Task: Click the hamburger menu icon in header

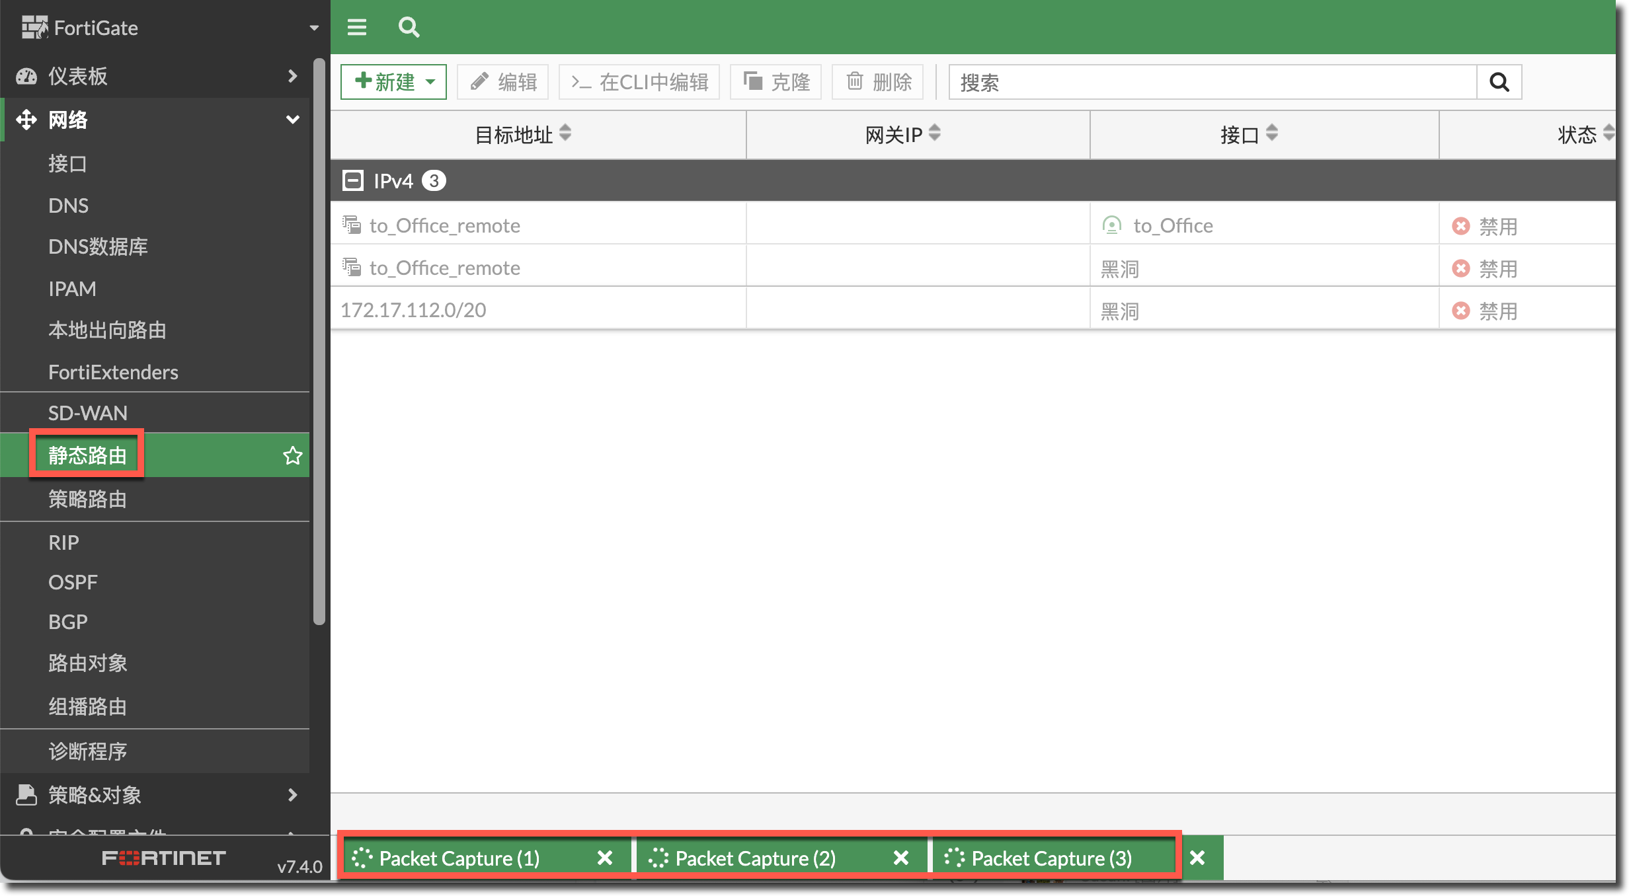Action: point(357,27)
